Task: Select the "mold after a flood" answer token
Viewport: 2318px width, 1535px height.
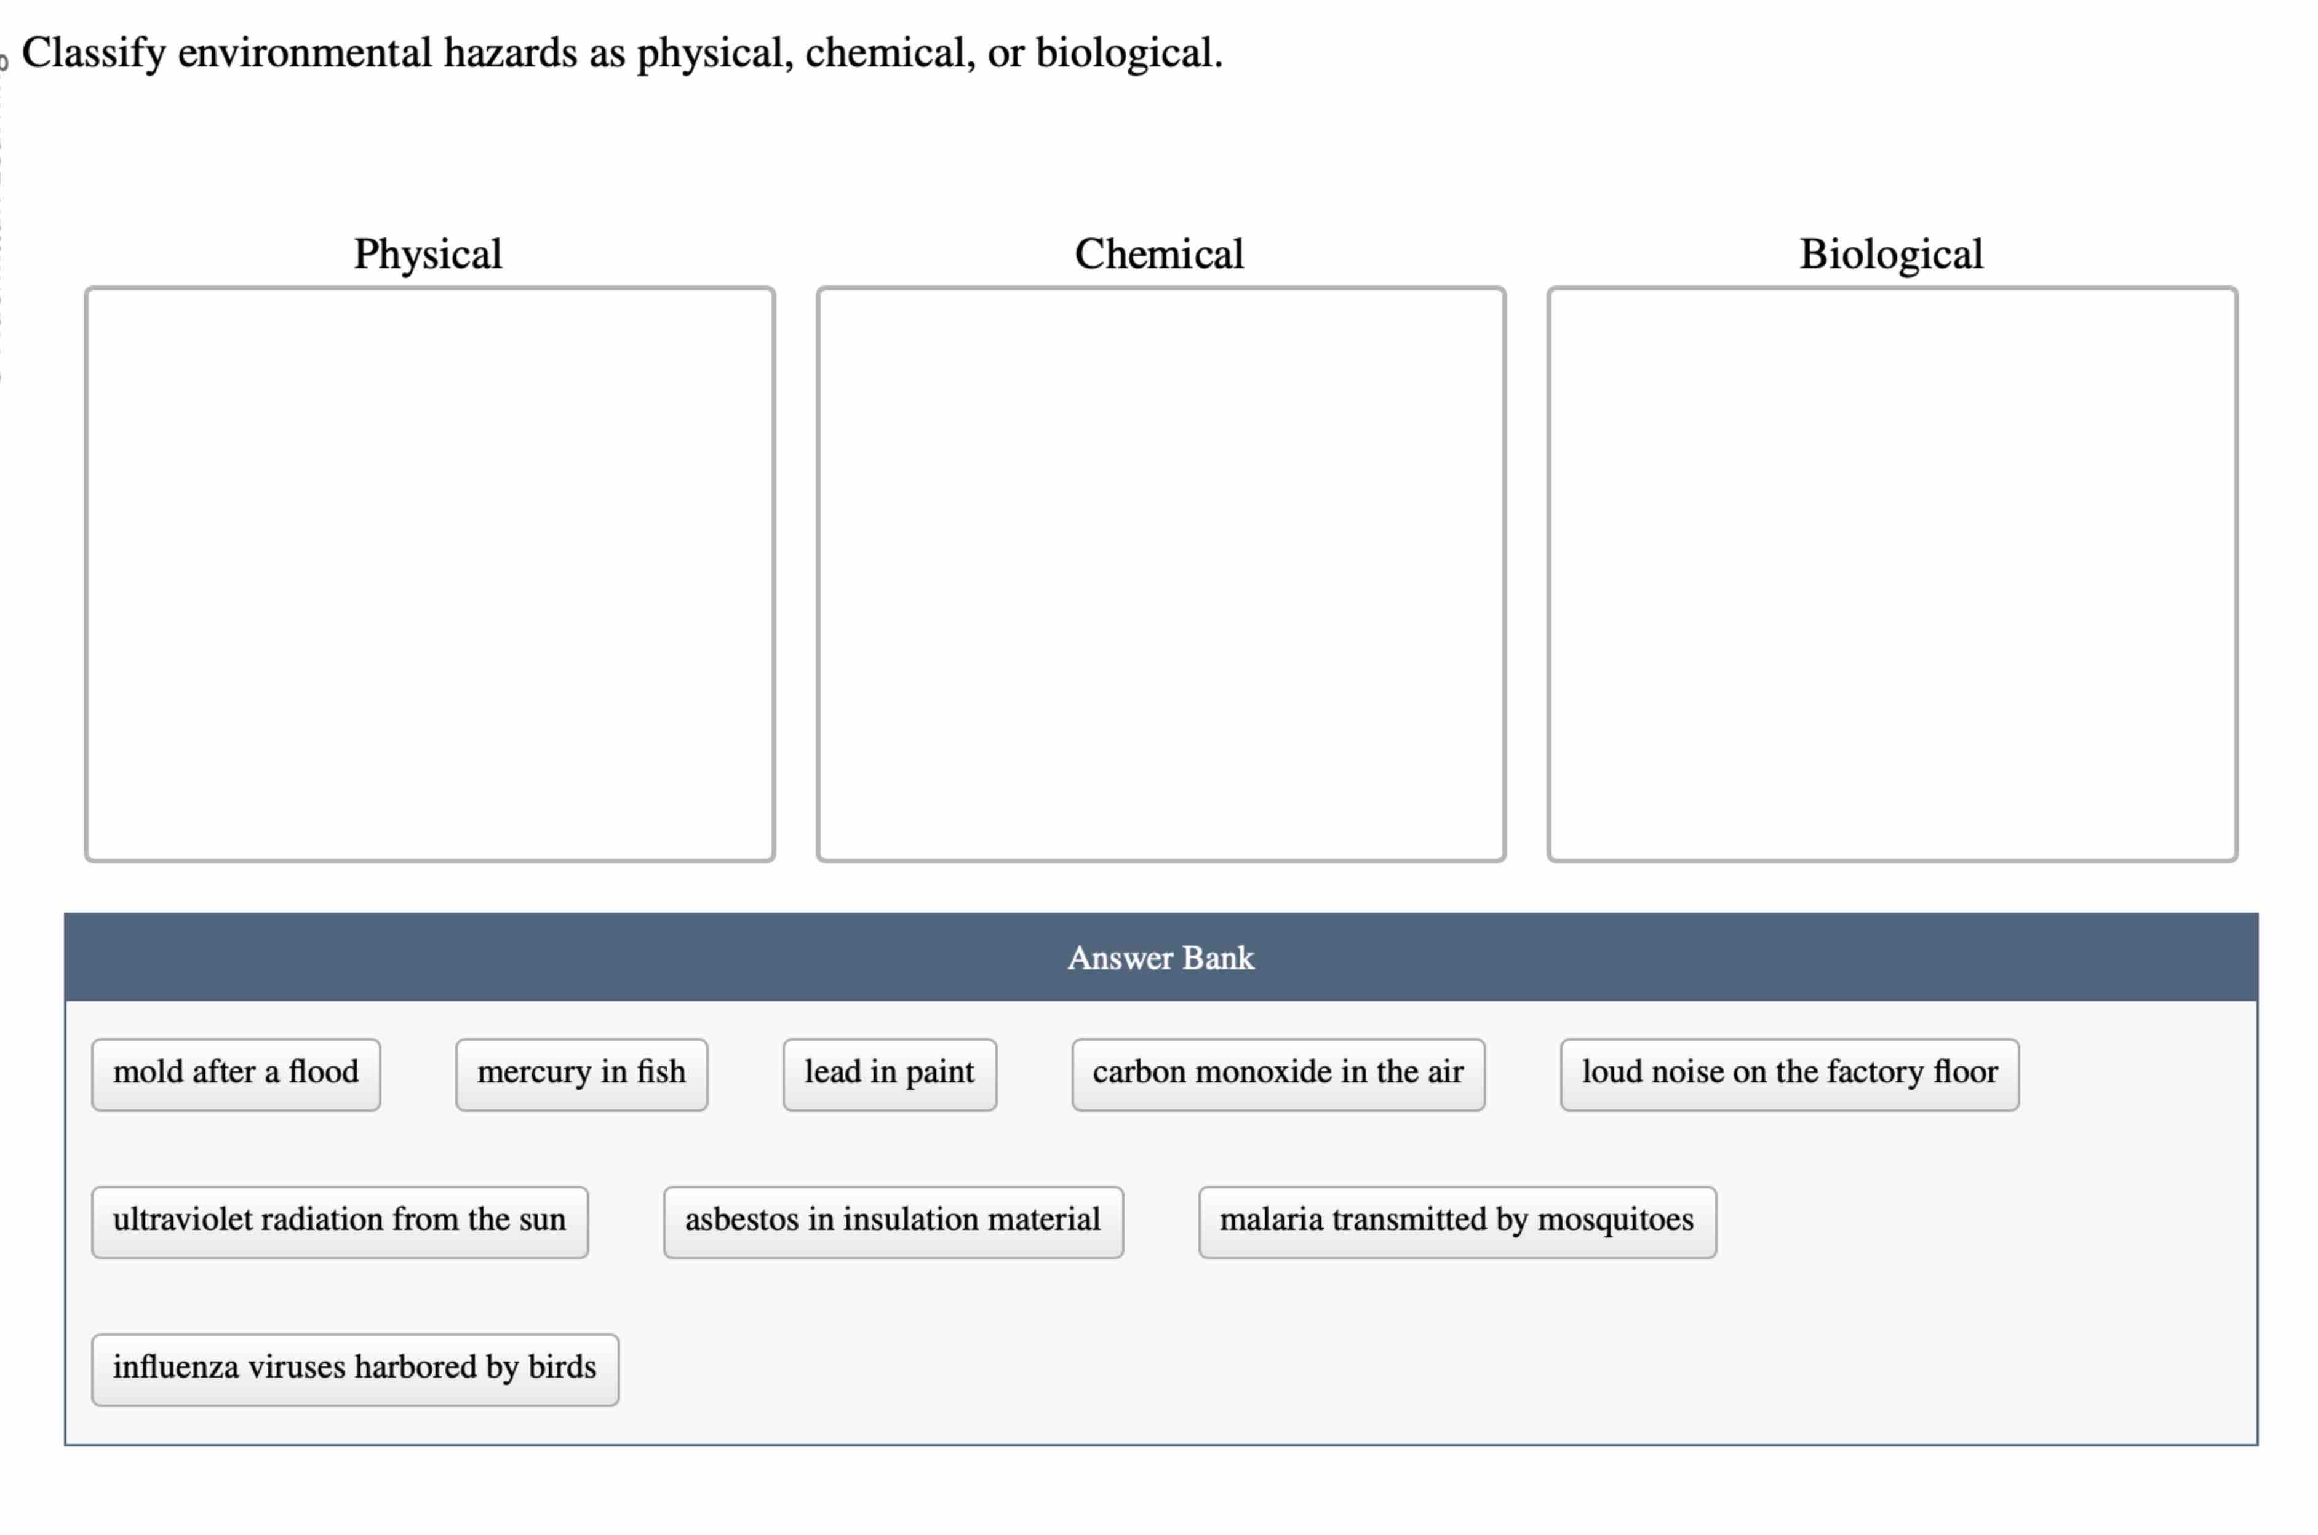Action: (x=235, y=1073)
